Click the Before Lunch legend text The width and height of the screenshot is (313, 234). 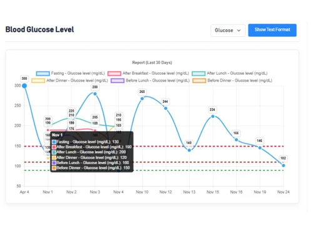click(158, 80)
